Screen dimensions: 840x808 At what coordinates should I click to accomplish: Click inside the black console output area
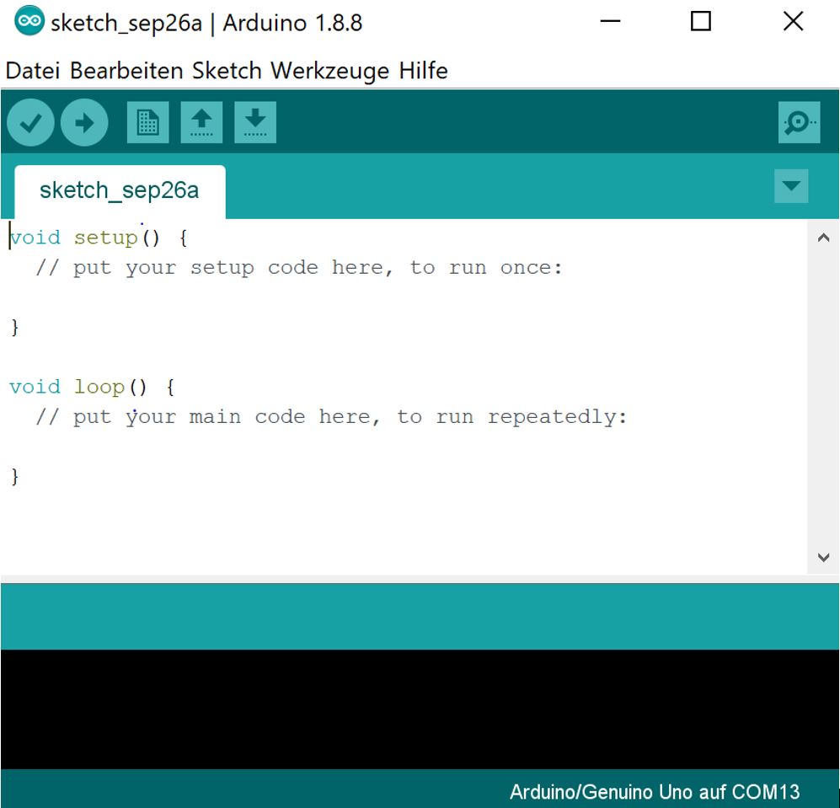[420, 709]
